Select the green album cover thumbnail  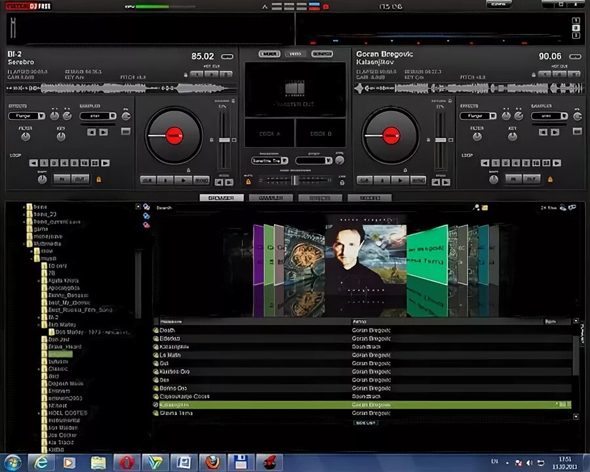[x=427, y=255]
